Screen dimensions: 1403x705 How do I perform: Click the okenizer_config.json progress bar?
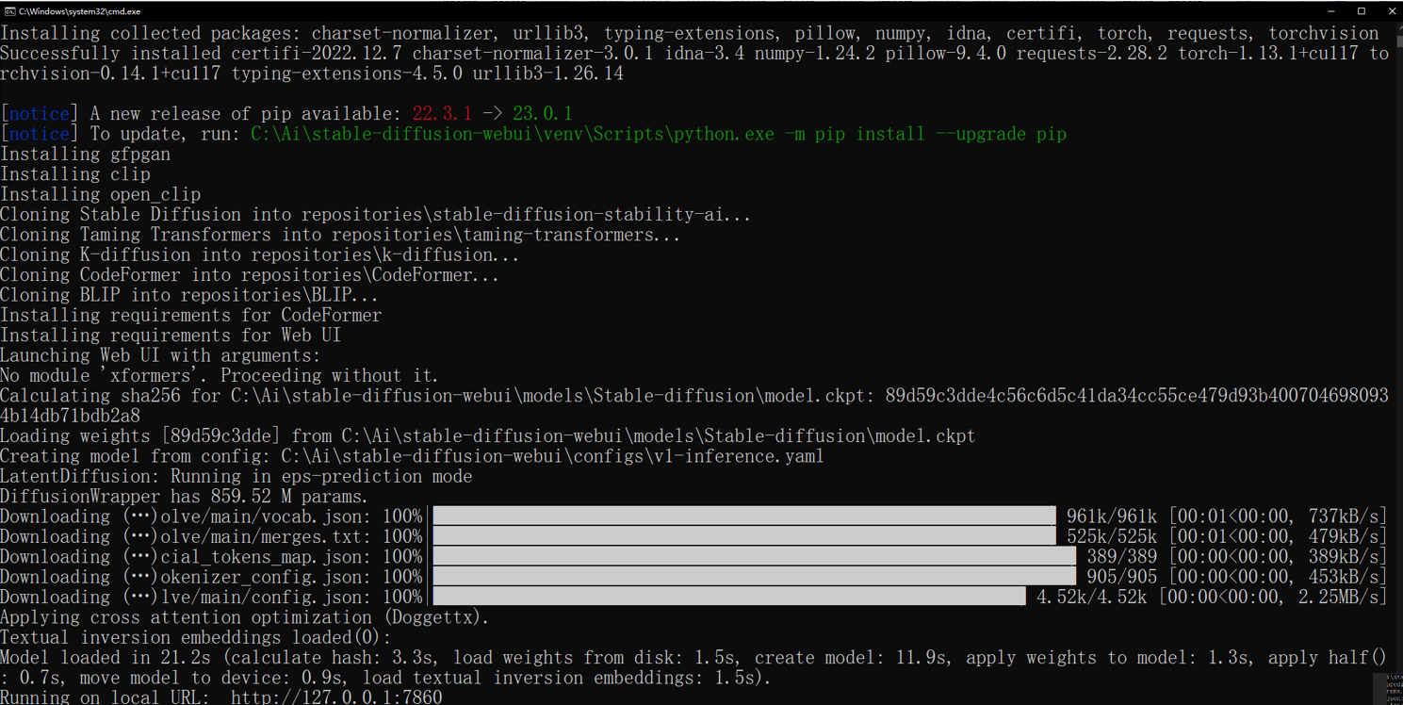tap(754, 577)
